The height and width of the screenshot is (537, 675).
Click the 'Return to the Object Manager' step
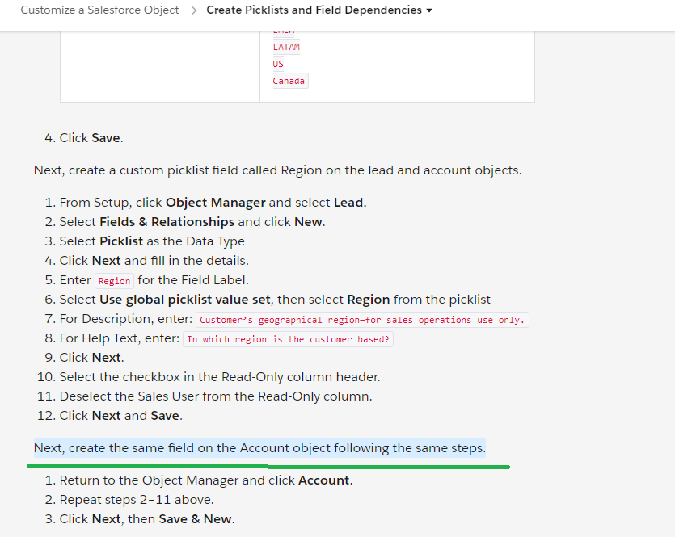pos(206,480)
